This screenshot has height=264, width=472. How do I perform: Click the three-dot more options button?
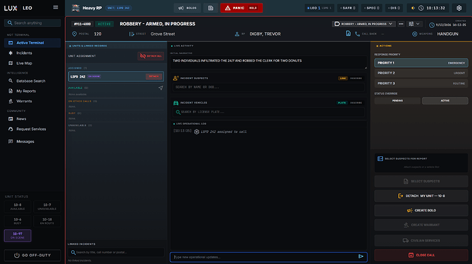401,24
